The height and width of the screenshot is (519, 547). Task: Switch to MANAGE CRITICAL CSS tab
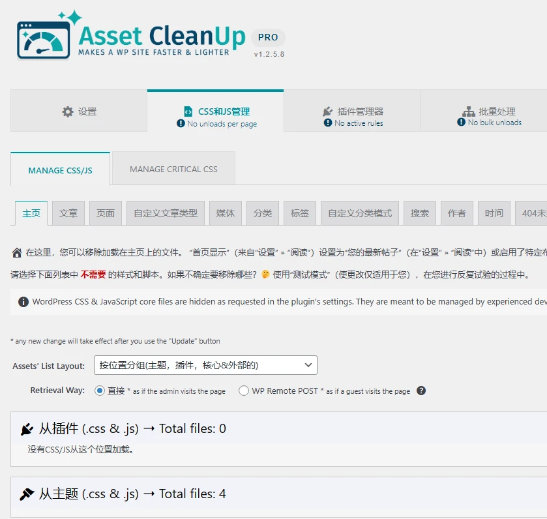click(x=173, y=168)
